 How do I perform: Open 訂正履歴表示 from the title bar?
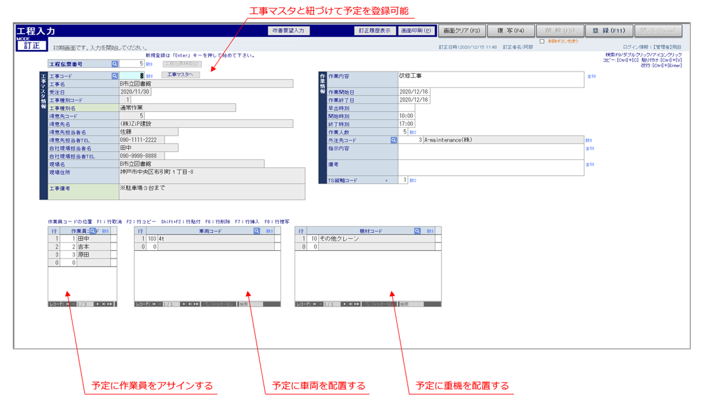[x=374, y=31]
